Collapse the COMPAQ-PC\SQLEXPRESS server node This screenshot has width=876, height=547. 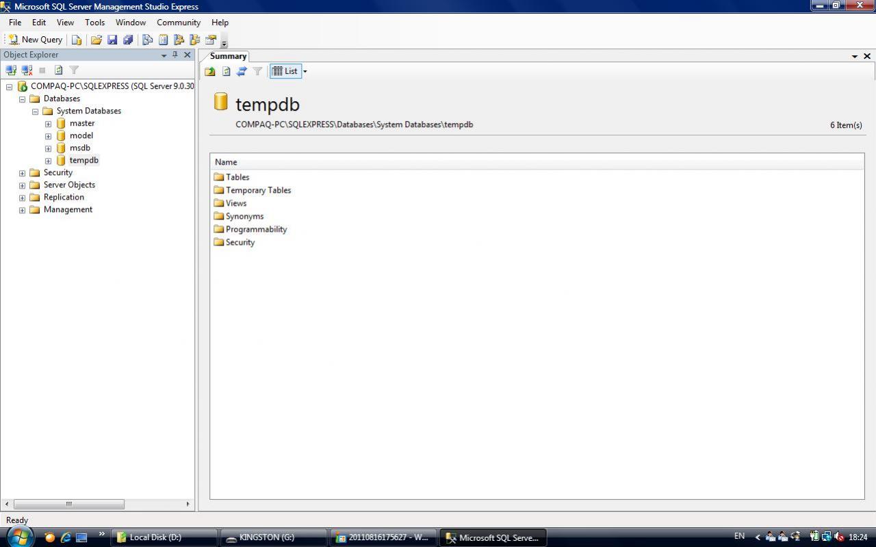point(9,87)
